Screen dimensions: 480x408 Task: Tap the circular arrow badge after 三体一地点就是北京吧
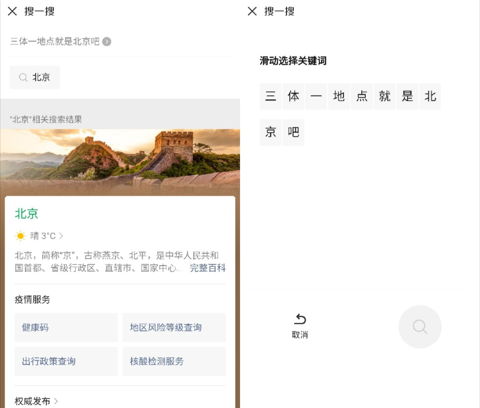[106, 41]
